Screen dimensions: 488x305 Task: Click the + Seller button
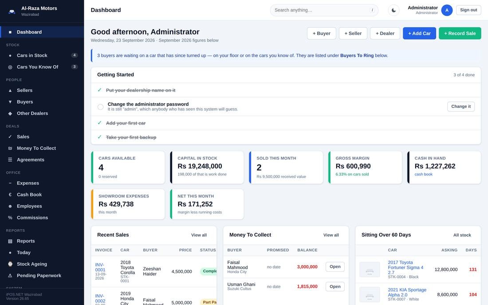point(353,33)
